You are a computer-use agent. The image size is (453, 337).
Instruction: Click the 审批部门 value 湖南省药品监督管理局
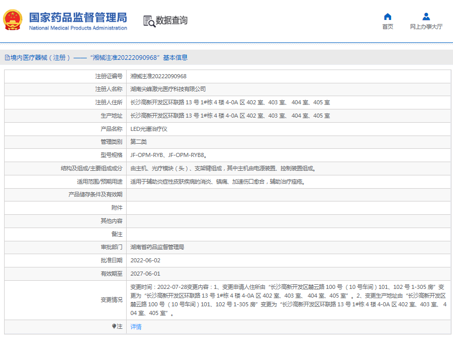coord(157,247)
